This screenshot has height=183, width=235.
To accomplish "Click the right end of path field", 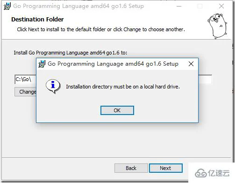I will point(205,79).
